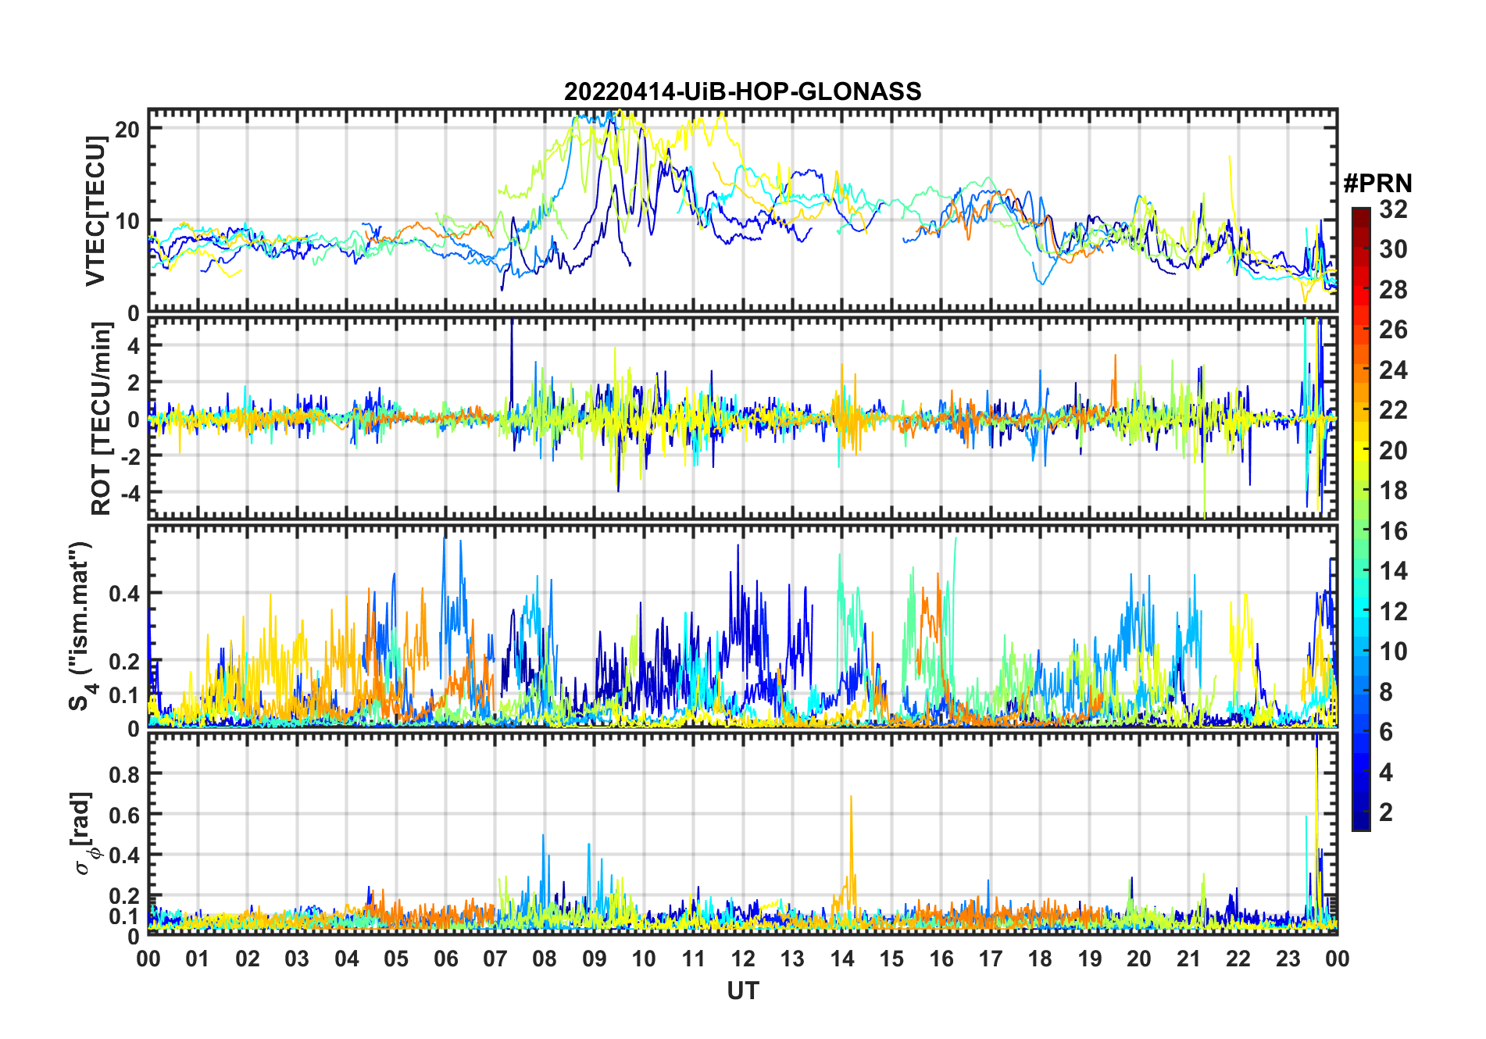Select the "ROT [TECU/min]" y-axis label
Viewport: 1486px width, 1039px height.
[102, 419]
